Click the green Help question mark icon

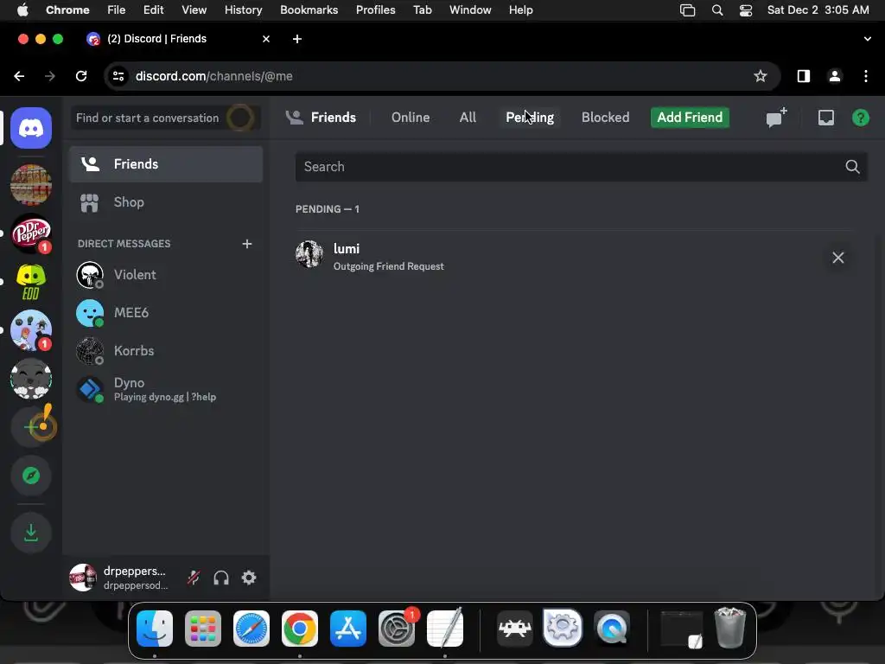pyautogui.click(x=860, y=118)
